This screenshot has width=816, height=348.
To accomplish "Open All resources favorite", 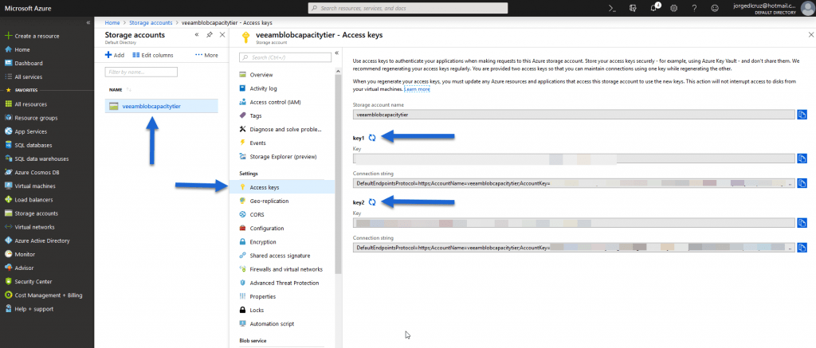I will click(x=31, y=104).
